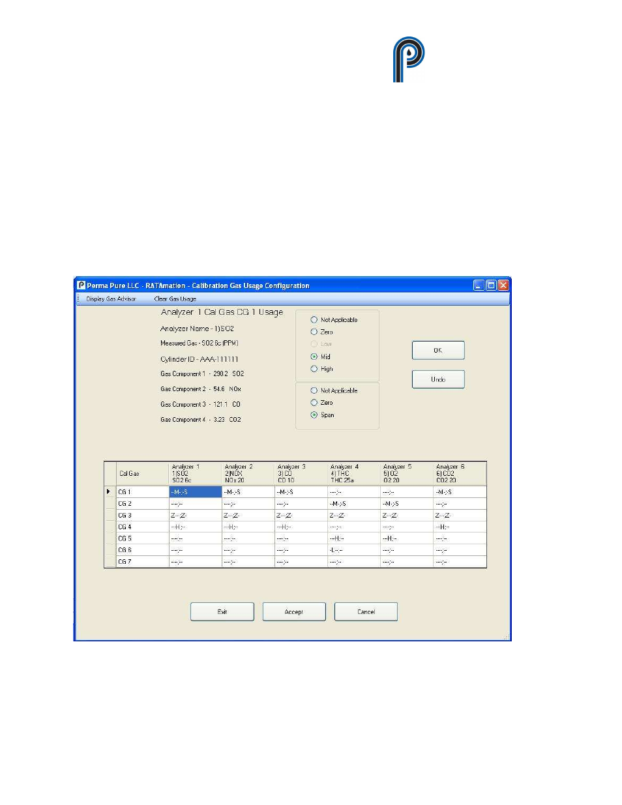This screenshot has width=622, height=805.
Task: Click CG 4 cell under Analyzer 2
Action: click(x=248, y=527)
